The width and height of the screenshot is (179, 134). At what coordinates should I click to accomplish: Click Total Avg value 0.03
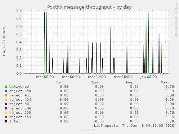pyautogui.click(x=134, y=121)
